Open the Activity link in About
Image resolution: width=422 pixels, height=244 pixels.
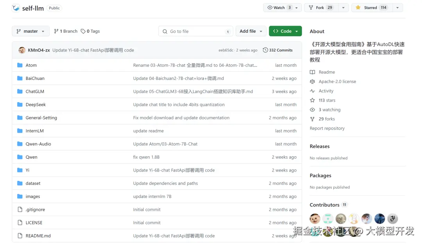(326, 91)
